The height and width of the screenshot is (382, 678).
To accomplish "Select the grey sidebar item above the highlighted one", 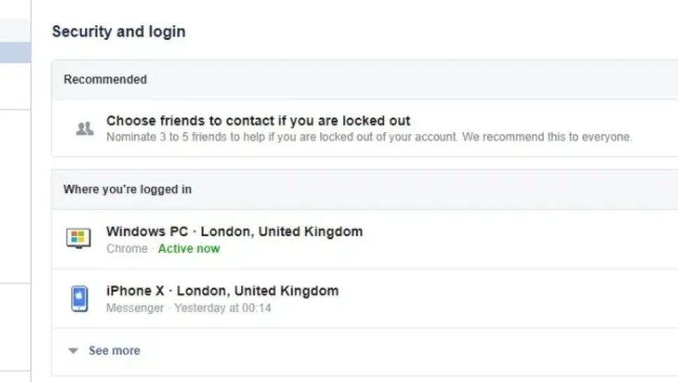I will pyautogui.click(x=15, y=30).
